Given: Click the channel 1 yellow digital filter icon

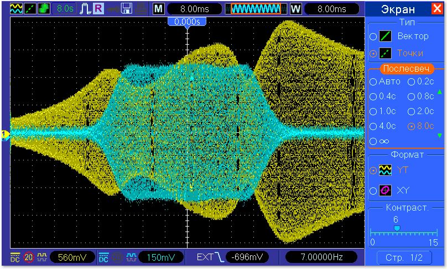Looking at the screenshot, I should 42,257.
